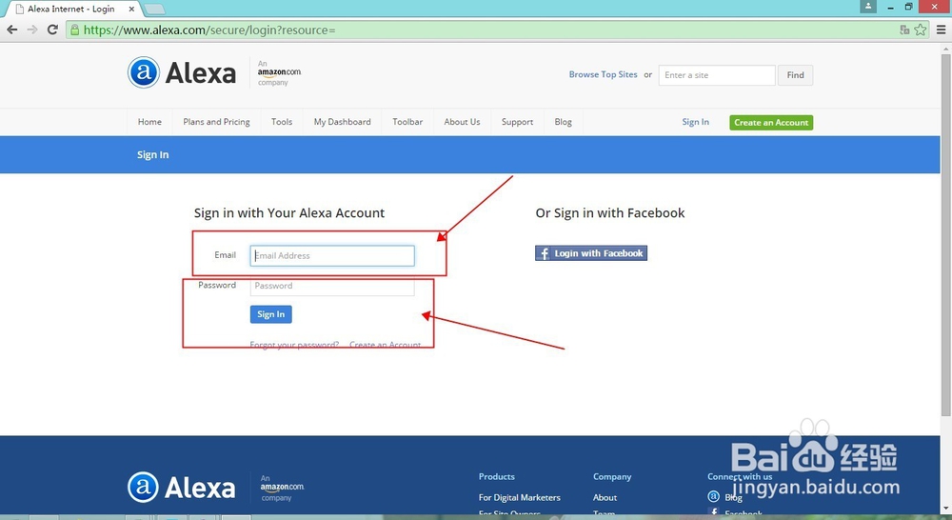Minimize the Chrome window
This screenshot has width=952, height=520.
891,7
